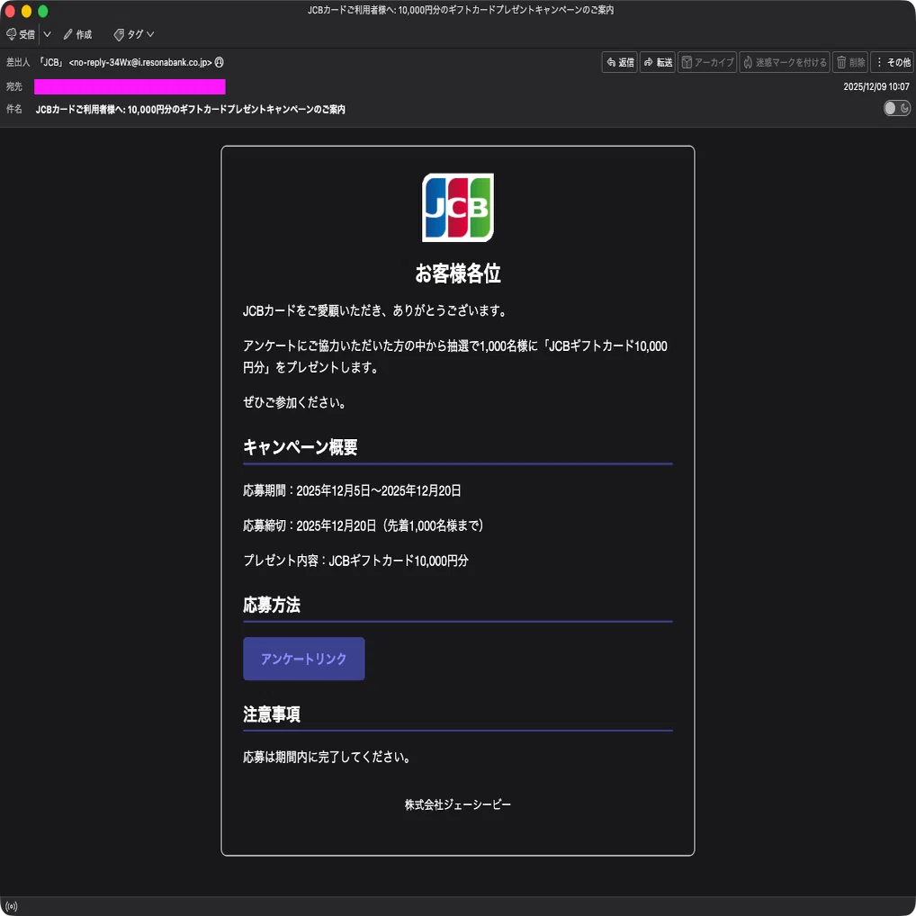Compose a new message with 作成
The image size is (916, 916).
(77, 34)
